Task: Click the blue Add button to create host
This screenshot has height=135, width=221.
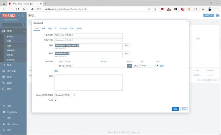Action: click(175, 109)
